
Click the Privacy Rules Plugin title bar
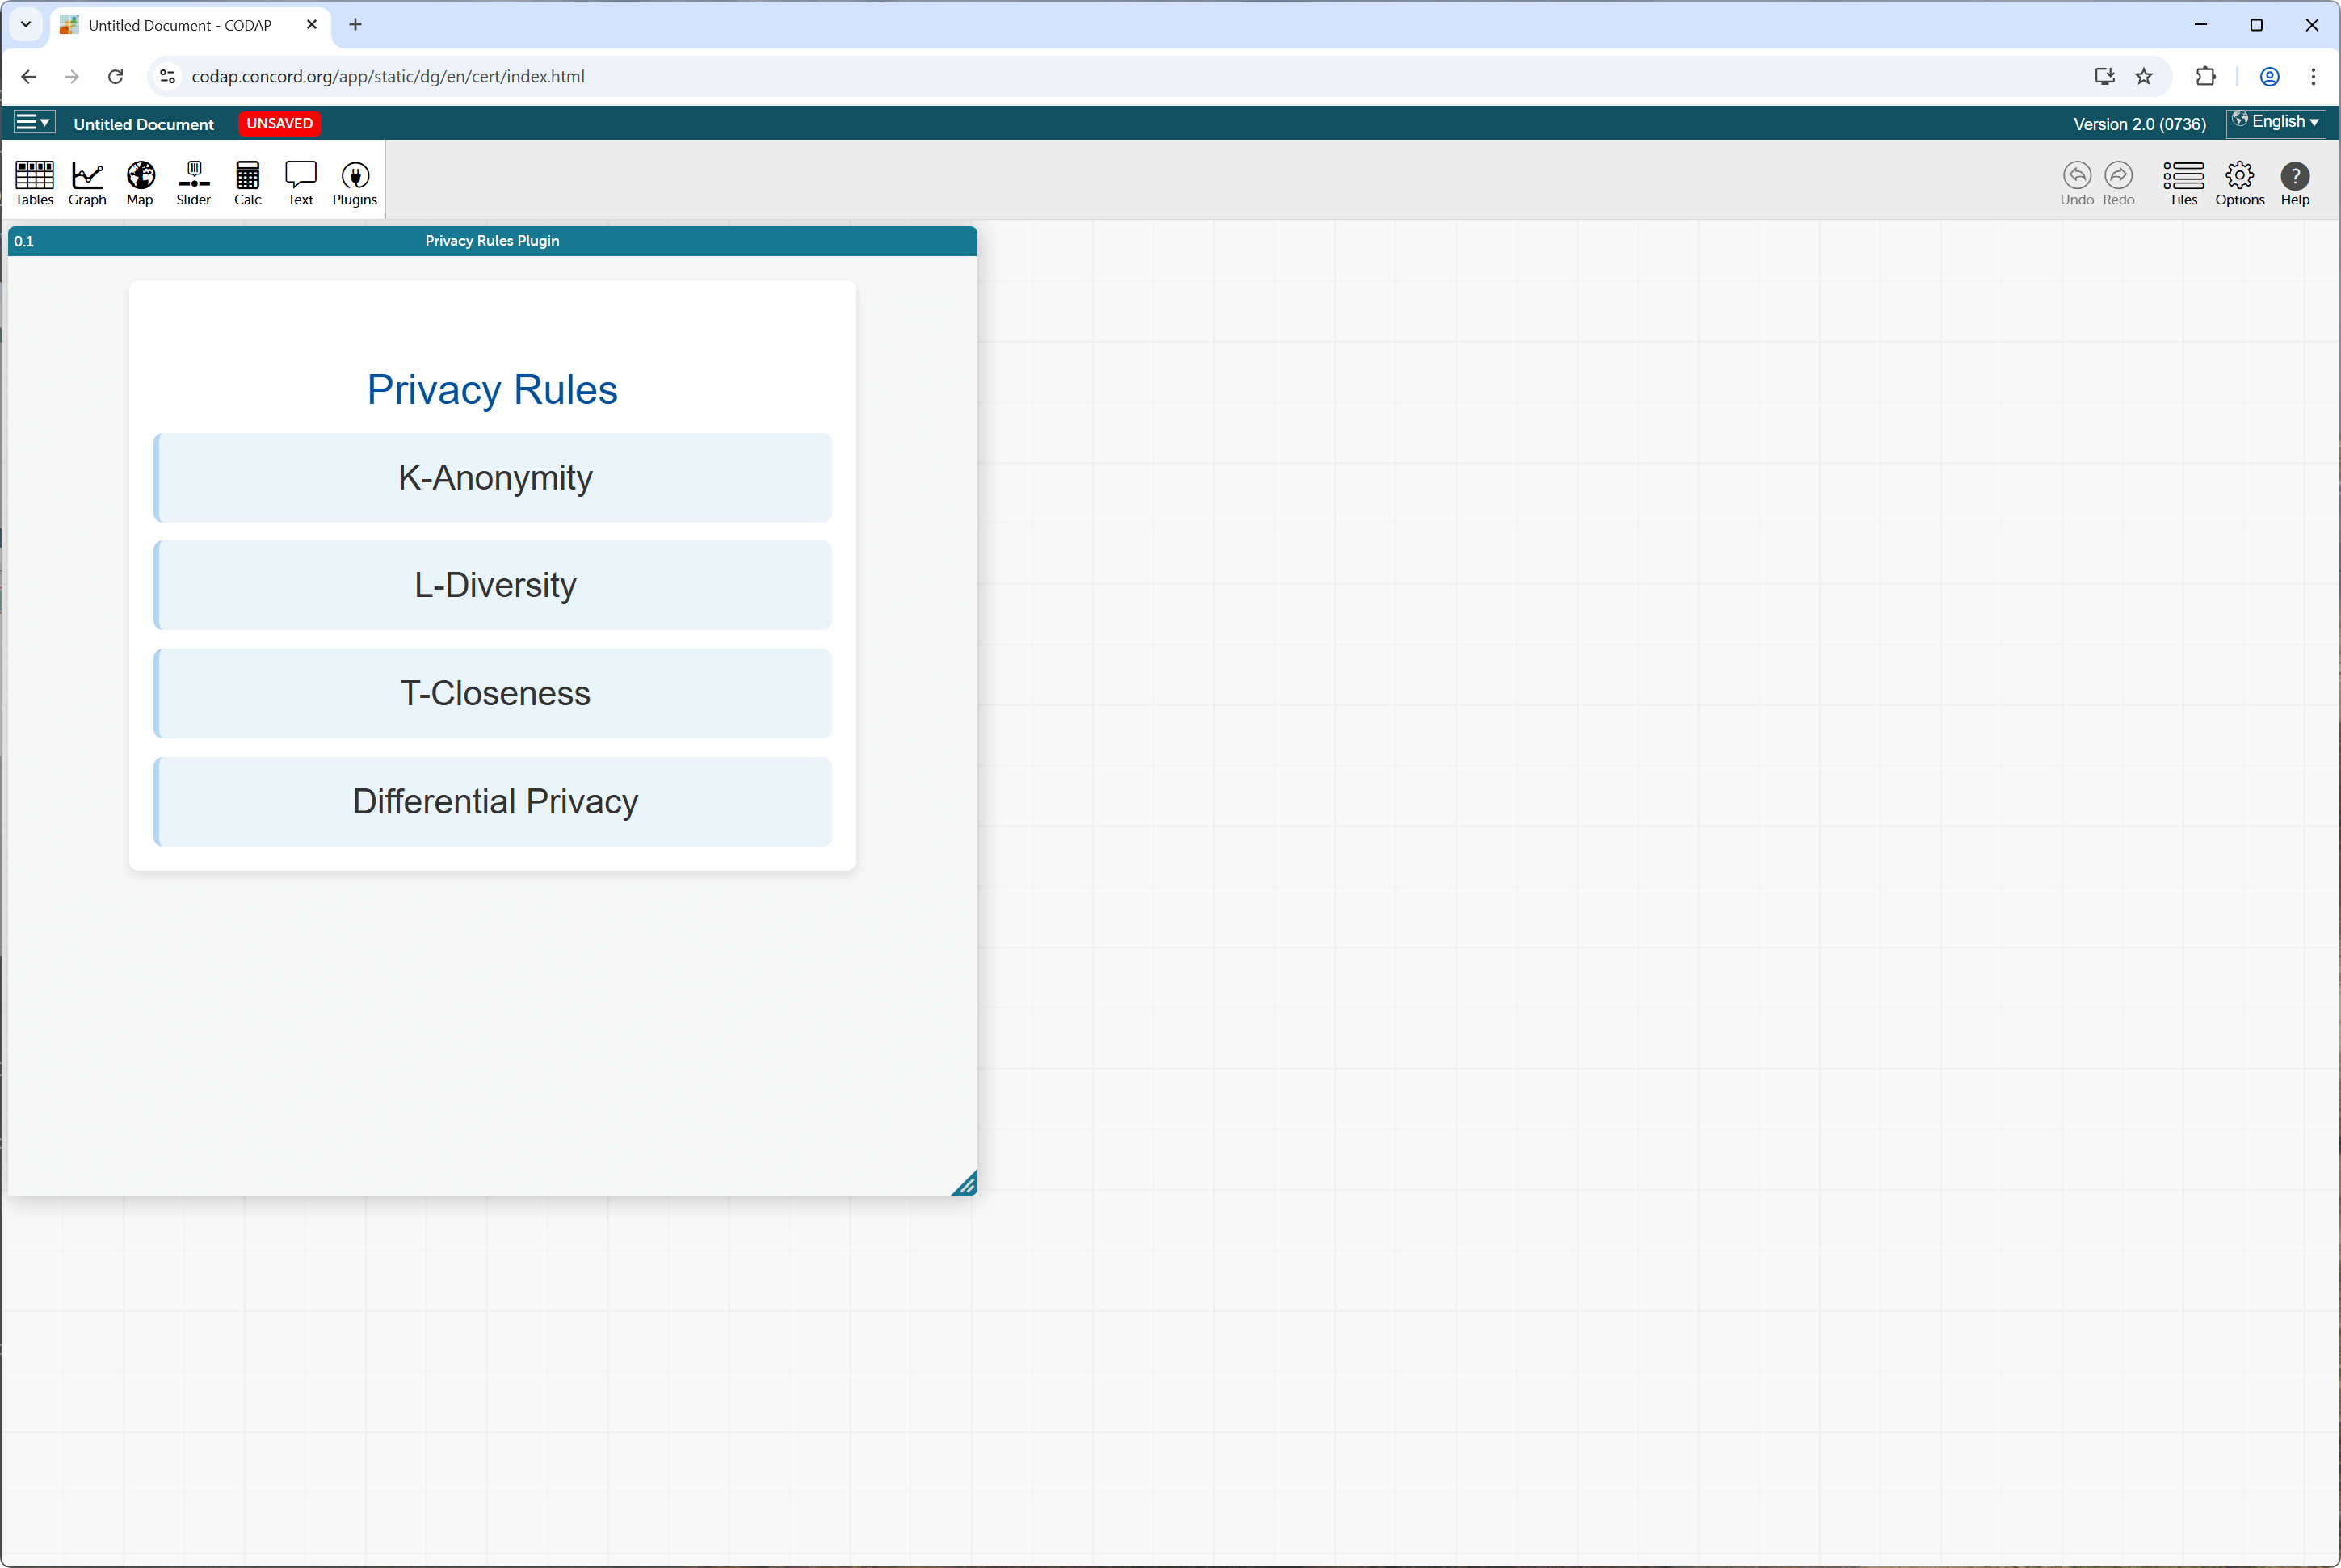point(492,241)
